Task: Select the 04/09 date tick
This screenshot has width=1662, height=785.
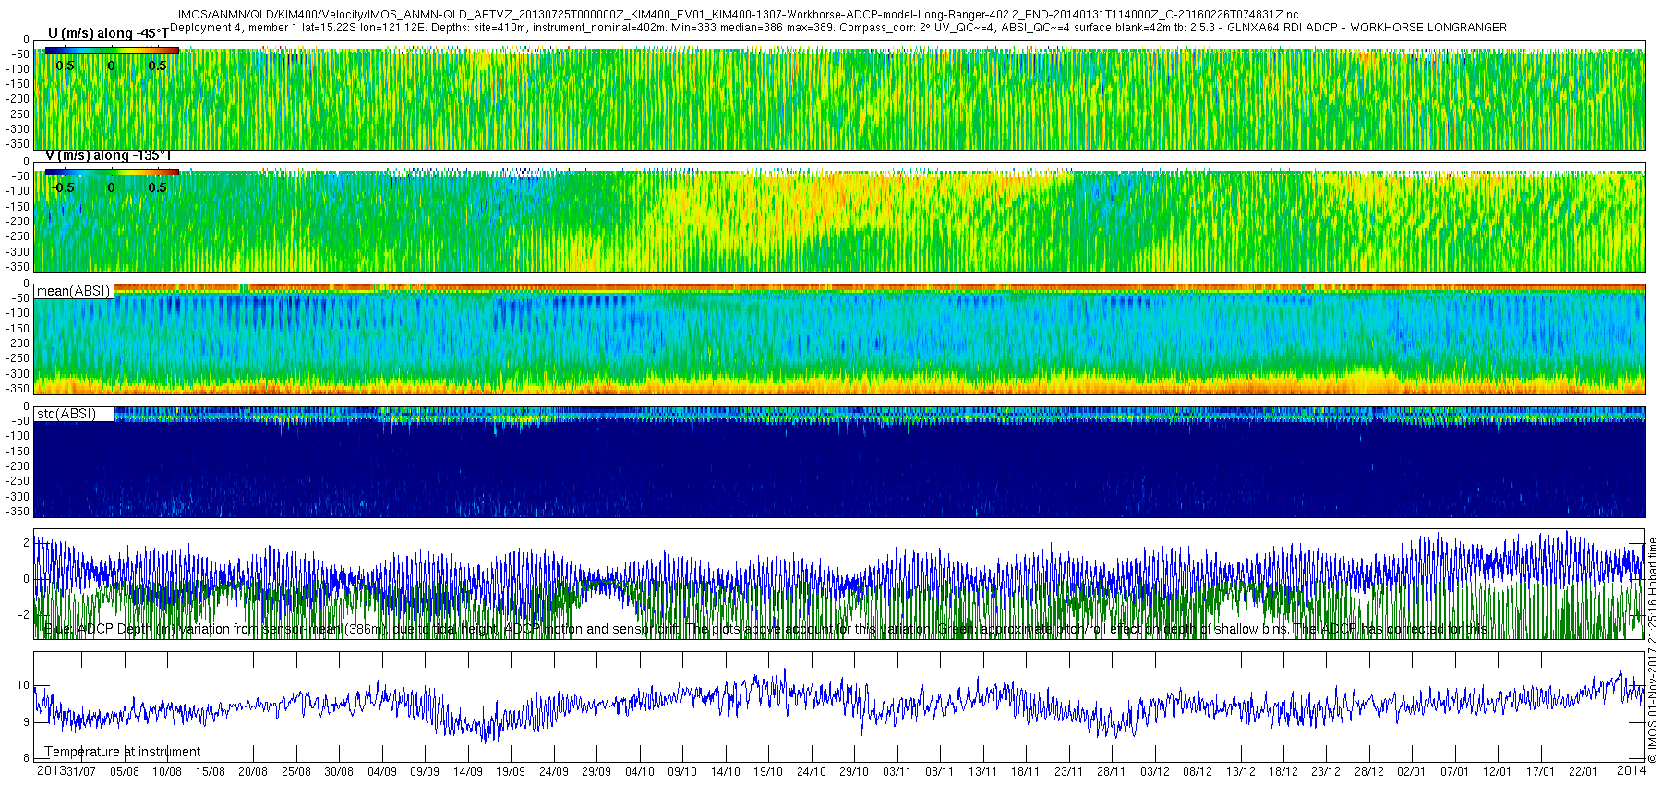Action: pos(382,771)
